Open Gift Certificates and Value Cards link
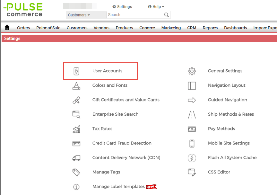The image size is (277, 195). click(x=126, y=100)
